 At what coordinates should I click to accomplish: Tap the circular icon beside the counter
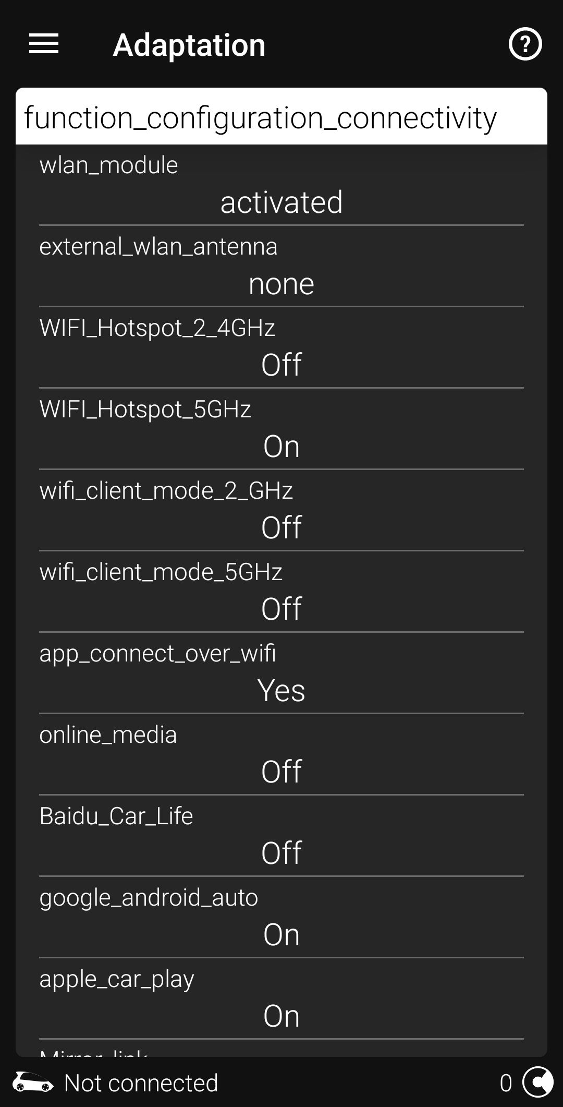(x=537, y=1082)
